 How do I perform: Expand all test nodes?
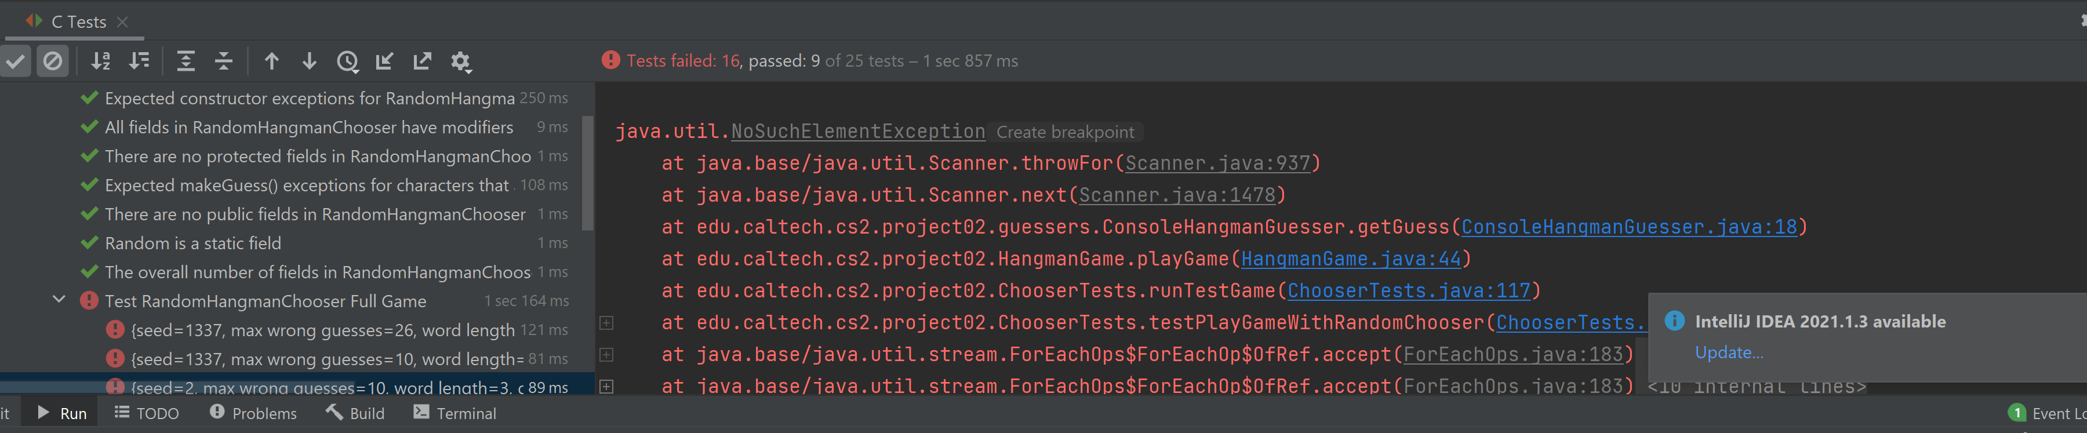pyautogui.click(x=186, y=61)
